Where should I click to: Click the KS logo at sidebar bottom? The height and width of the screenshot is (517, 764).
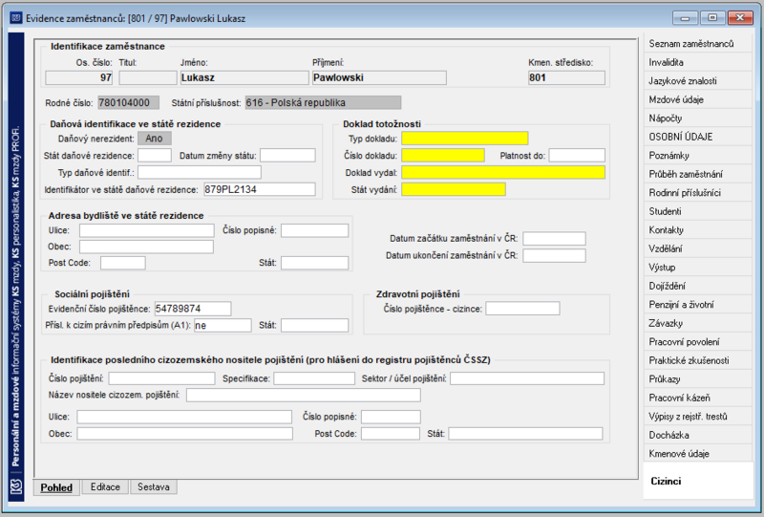click(x=16, y=486)
